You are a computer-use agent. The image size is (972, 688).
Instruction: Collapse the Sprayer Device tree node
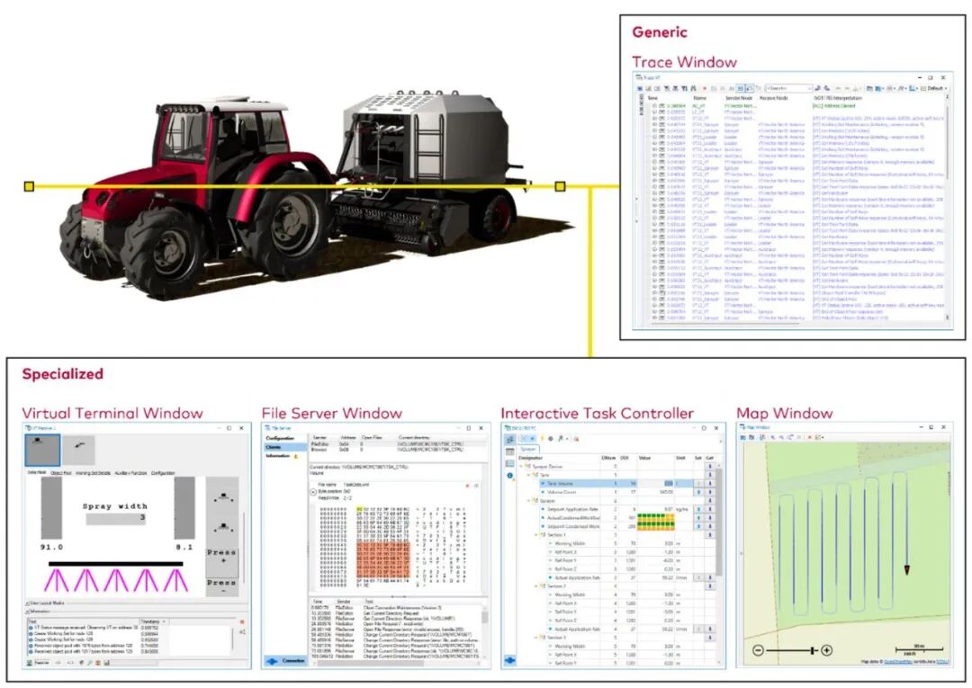coord(521,466)
